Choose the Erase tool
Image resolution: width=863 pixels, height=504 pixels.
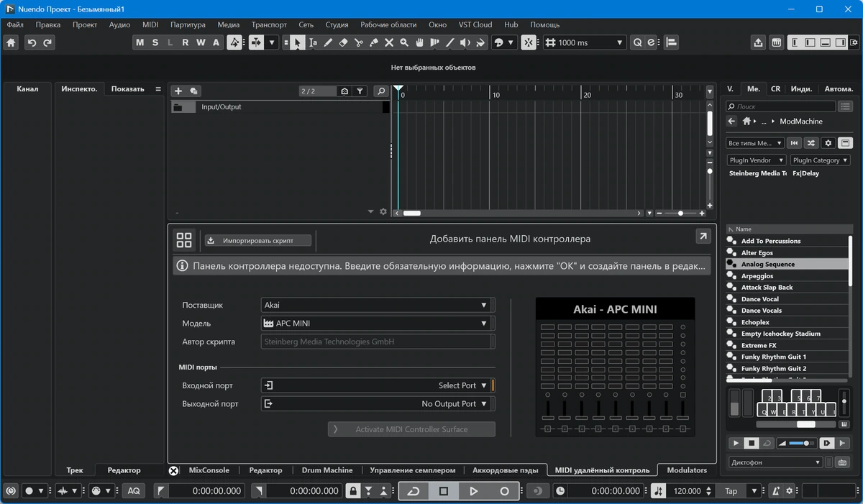coord(343,42)
